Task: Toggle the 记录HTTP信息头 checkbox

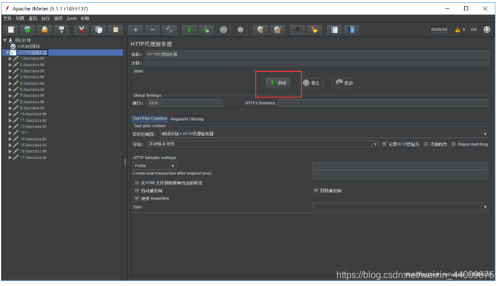Action: point(384,144)
